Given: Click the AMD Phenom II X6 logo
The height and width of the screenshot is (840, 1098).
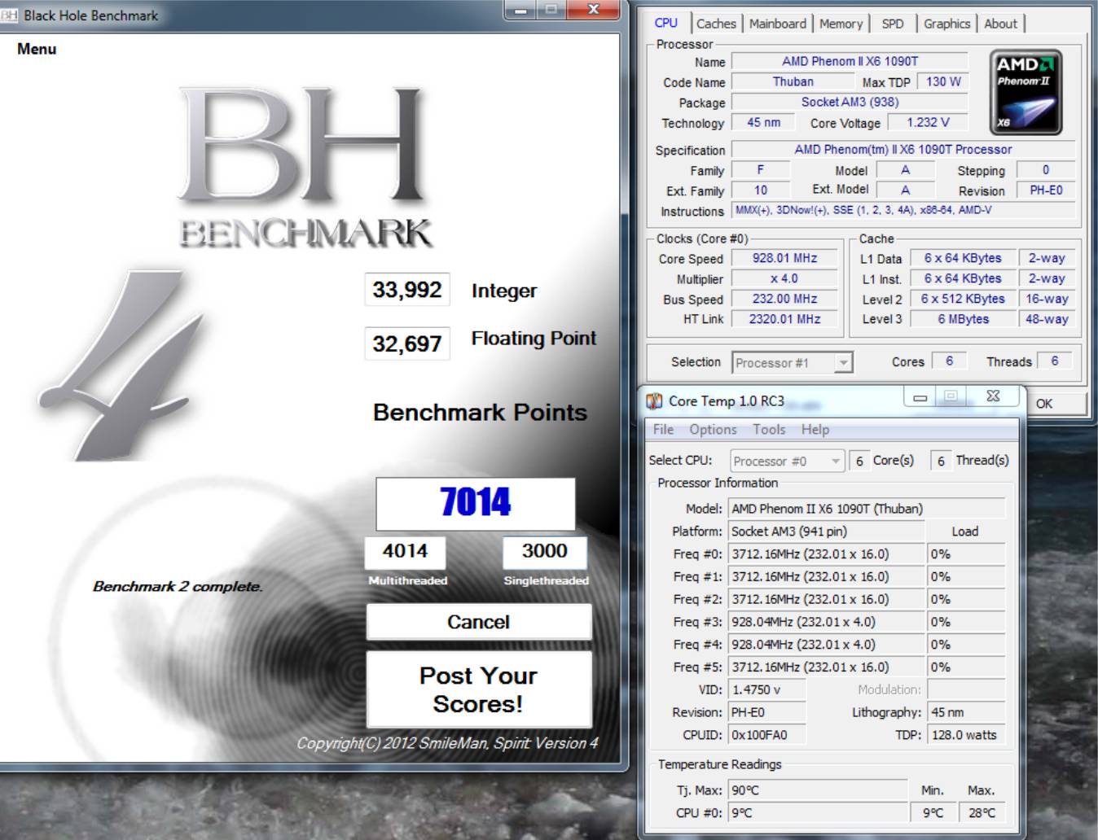Looking at the screenshot, I should click(1026, 92).
